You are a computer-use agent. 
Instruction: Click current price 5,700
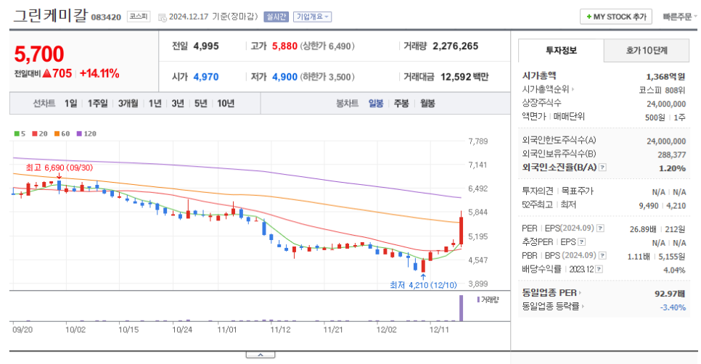tap(39, 54)
